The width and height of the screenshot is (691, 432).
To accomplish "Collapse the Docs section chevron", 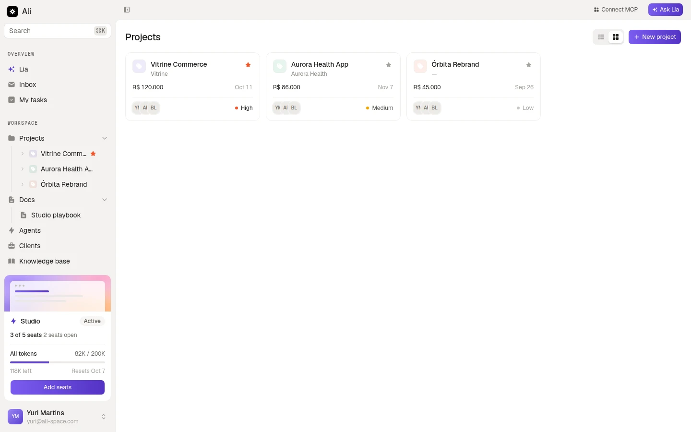I will (x=105, y=200).
